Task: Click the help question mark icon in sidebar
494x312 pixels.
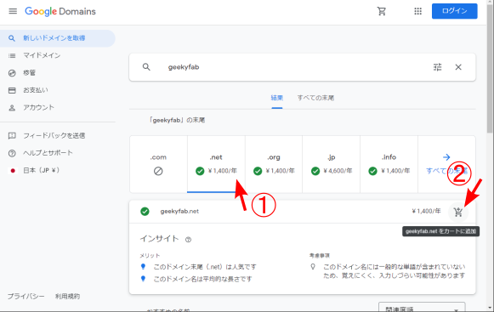Action: 12,154
